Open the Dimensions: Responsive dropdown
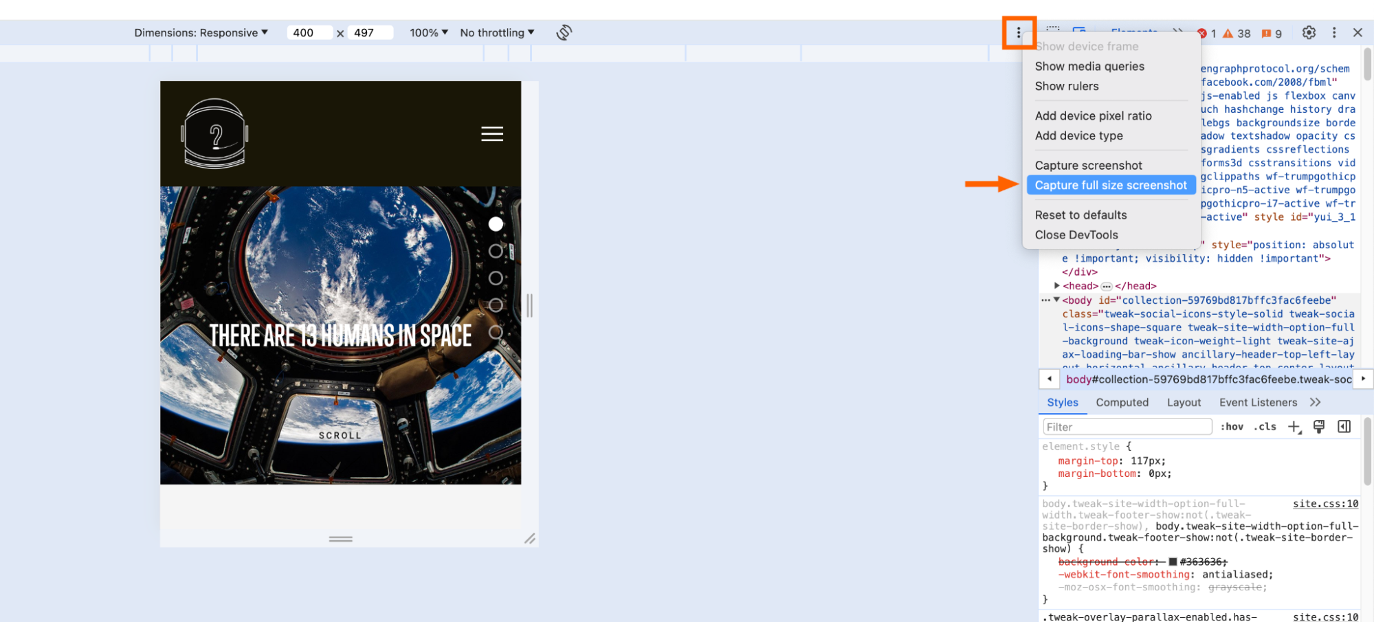The height and width of the screenshot is (622, 1374). tap(203, 32)
